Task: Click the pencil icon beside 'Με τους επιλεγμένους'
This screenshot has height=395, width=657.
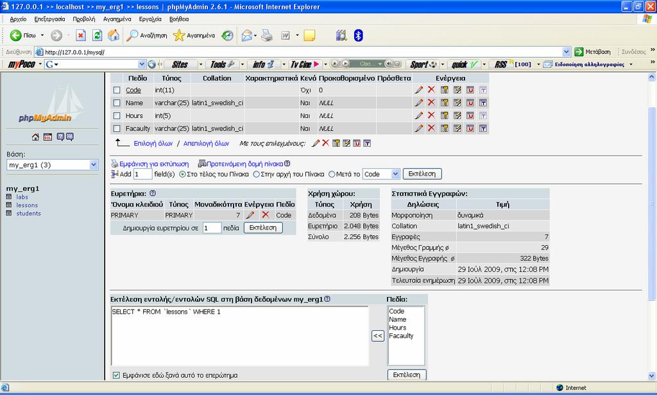Action: 316,143
